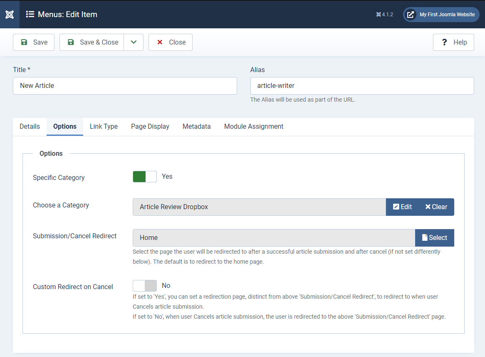Click the menu list icon beside Menus: Edit Item
The image size is (485, 357).
point(30,14)
